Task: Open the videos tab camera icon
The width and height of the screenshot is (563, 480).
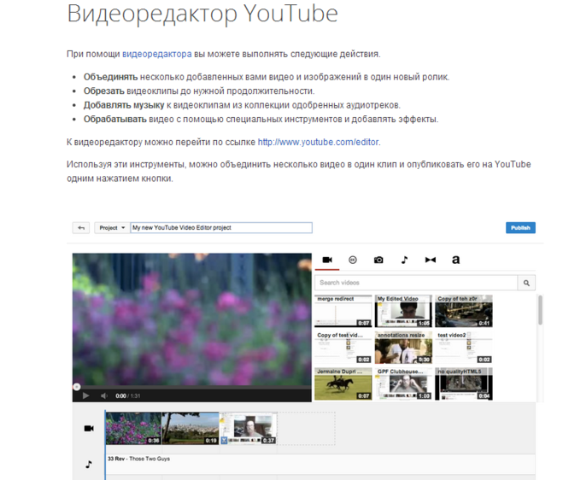Action: coord(327,260)
